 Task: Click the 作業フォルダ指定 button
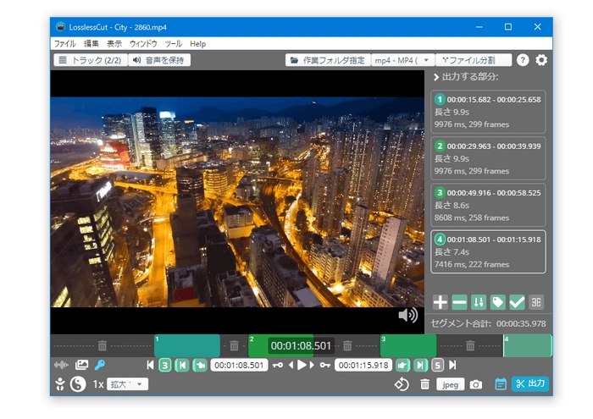[328, 60]
